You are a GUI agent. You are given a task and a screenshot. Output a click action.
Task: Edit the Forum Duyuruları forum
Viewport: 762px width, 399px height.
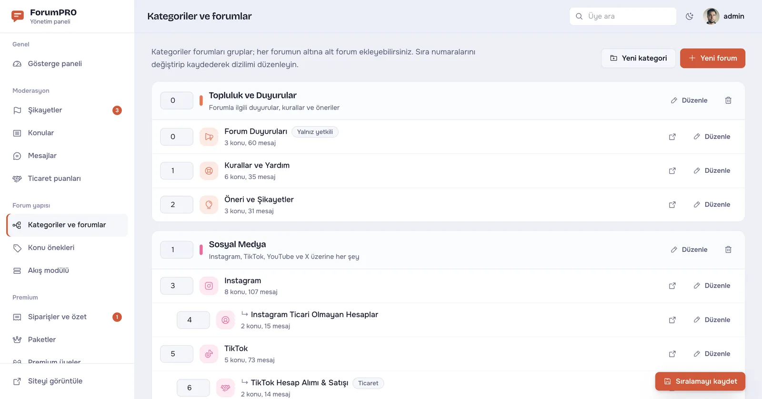click(x=712, y=137)
